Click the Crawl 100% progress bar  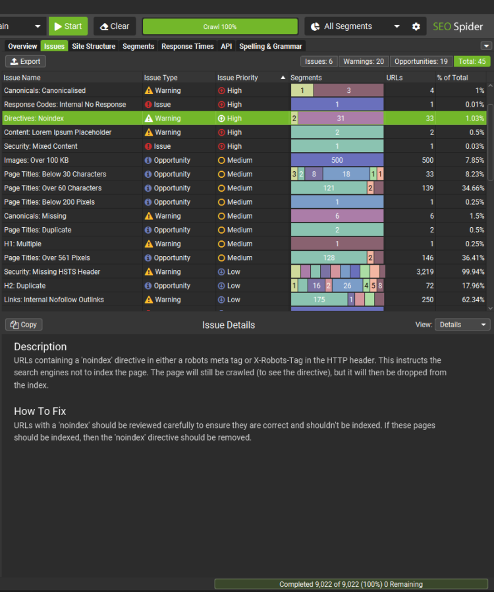coord(220,26)
